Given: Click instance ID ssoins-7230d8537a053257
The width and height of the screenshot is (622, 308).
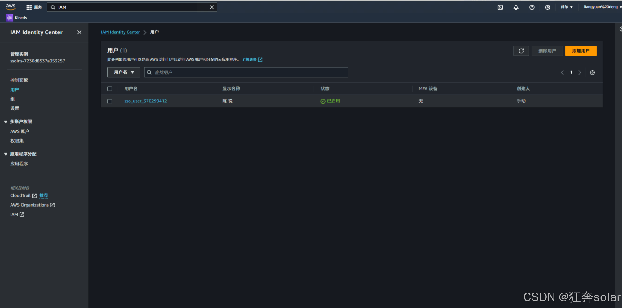Looking at the screenshot, I should 37,61.
